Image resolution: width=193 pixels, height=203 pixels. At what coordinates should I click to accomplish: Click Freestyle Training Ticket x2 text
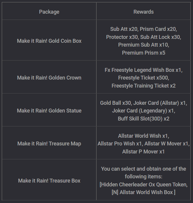pos(143,86)
